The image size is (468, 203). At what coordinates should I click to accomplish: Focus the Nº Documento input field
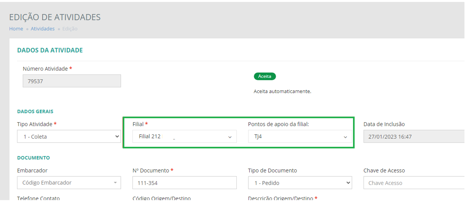coord(184,183)
